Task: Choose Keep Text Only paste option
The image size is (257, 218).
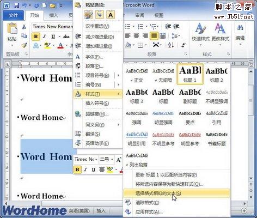Action: point(111,15)
